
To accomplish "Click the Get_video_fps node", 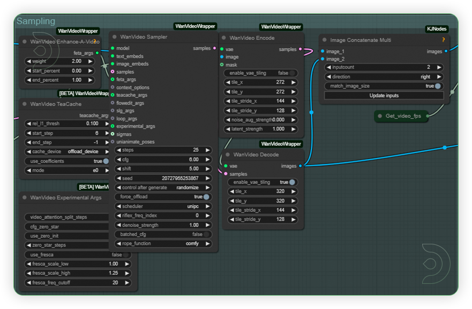I will pyautogui.click(x=402, y=116).
